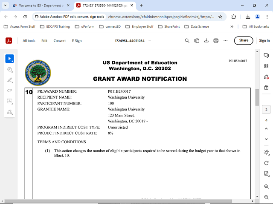Open the SharePoint bookmark folder
The image size is (273, 204).
(x=169, y=26)
